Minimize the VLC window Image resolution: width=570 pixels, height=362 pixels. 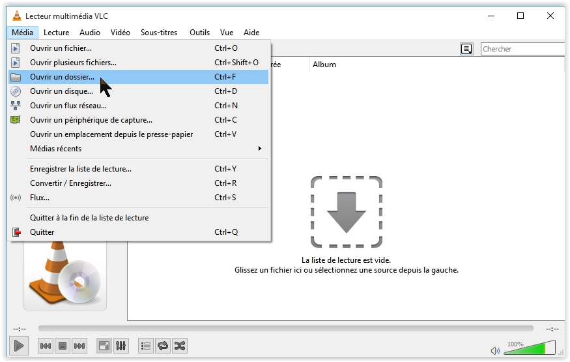pyautogui.click(x=491, y=16)
